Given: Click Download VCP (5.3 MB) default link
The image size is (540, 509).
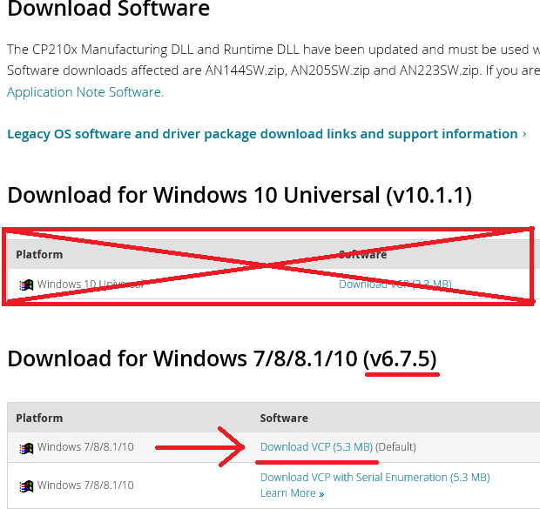Looking at the screenshot, I should click(316, 447).
